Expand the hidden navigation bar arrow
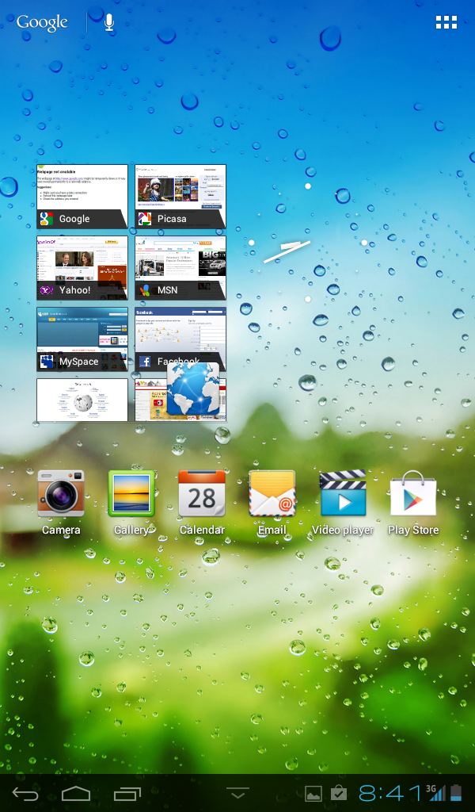 coord(237,793)
